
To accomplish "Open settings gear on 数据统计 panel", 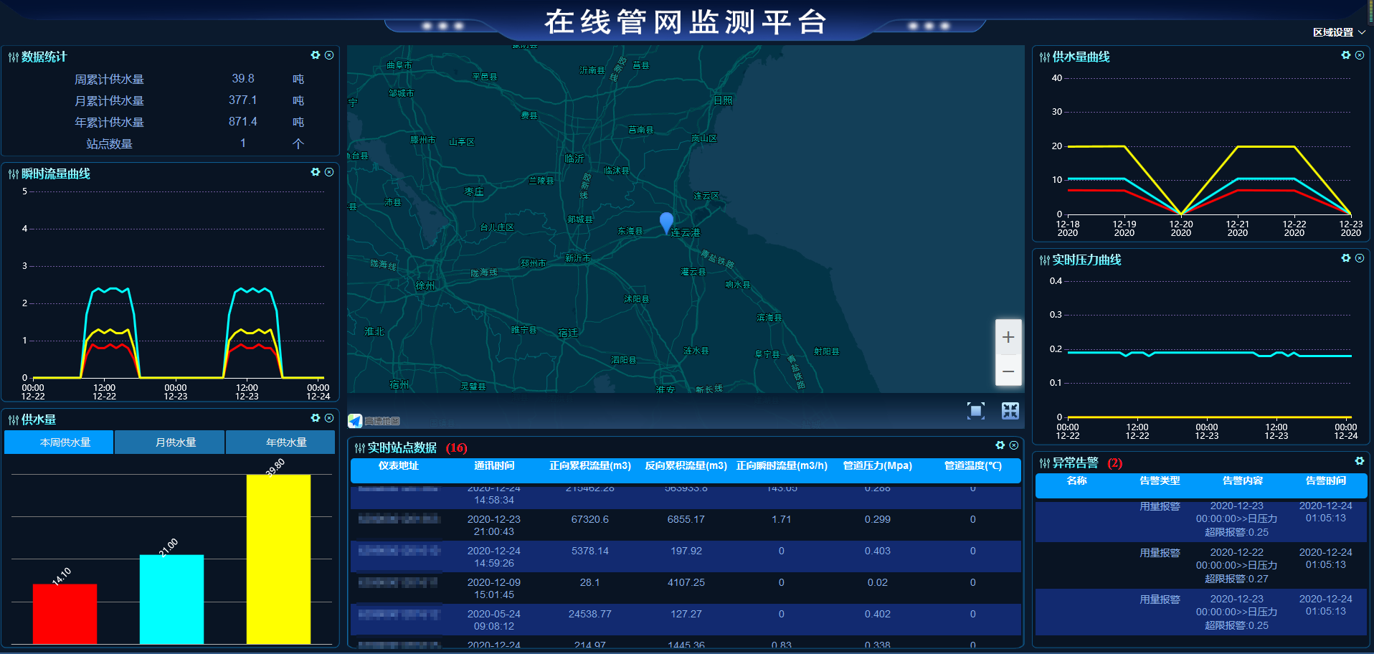I will (x=316, y=55).
